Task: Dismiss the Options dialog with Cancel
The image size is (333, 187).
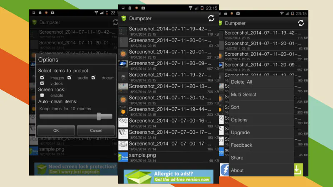Action: coord(96,130)
